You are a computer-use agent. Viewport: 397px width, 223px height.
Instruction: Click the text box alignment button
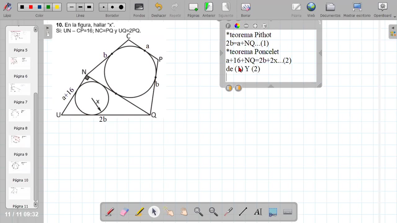tap(264, 26)
